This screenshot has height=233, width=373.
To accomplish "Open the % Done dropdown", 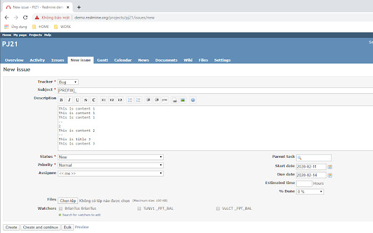I will click(310, 192).
